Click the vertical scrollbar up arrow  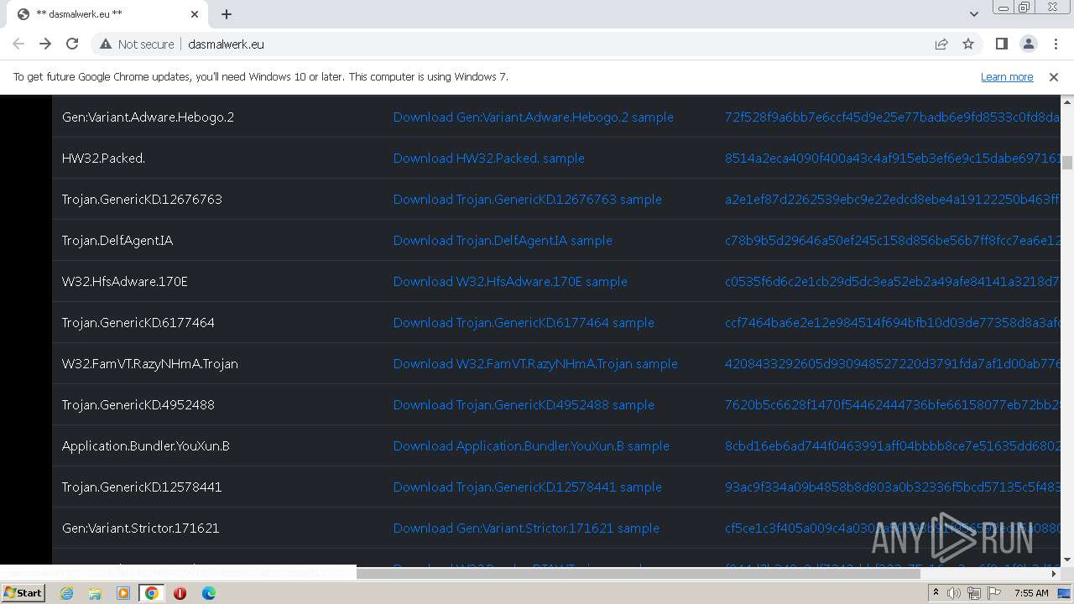coord(1067,101)
